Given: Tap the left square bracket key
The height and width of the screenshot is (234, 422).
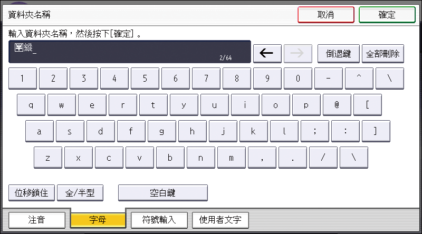Looking at the screenshot, I should (367, 105).
